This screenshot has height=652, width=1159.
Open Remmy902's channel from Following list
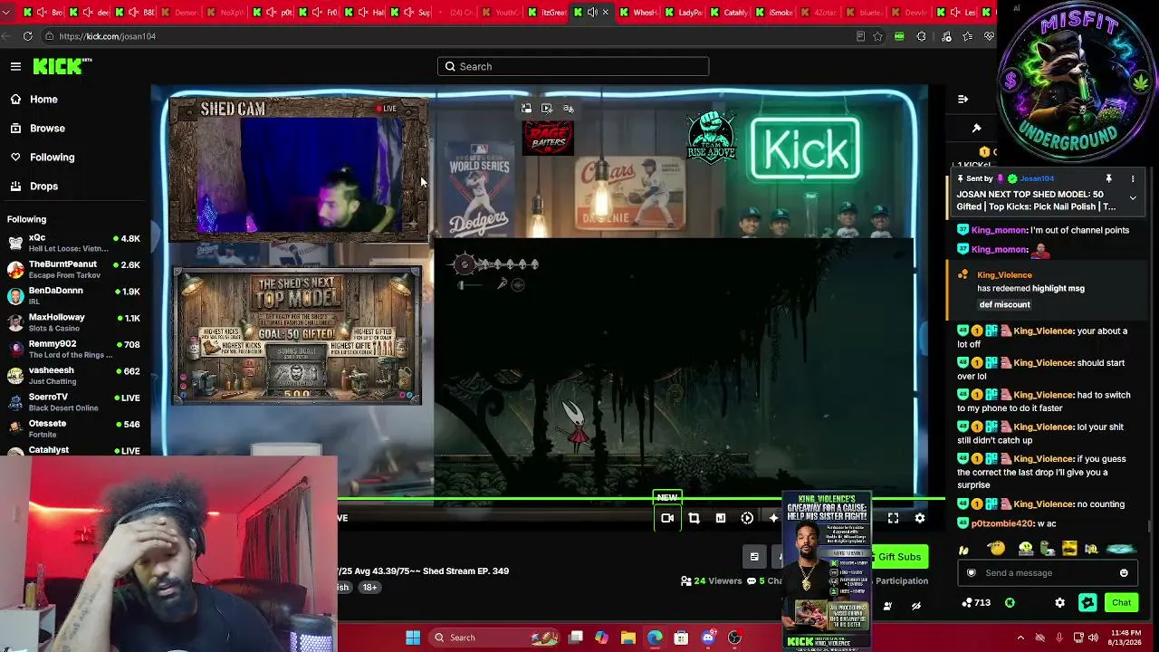[72, 349]
